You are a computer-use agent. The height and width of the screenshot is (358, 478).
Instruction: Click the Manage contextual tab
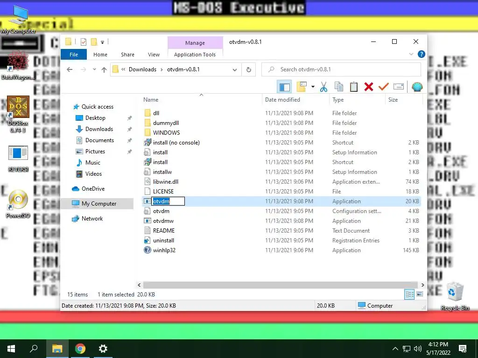point(195,43)
